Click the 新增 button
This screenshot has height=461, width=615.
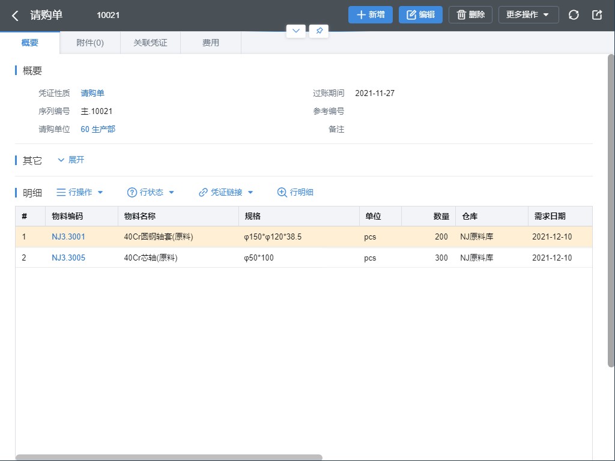coord(370,15)
